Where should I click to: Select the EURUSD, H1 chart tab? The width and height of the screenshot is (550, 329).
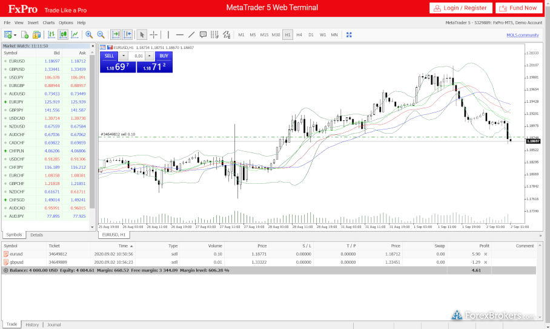point(114,235)
